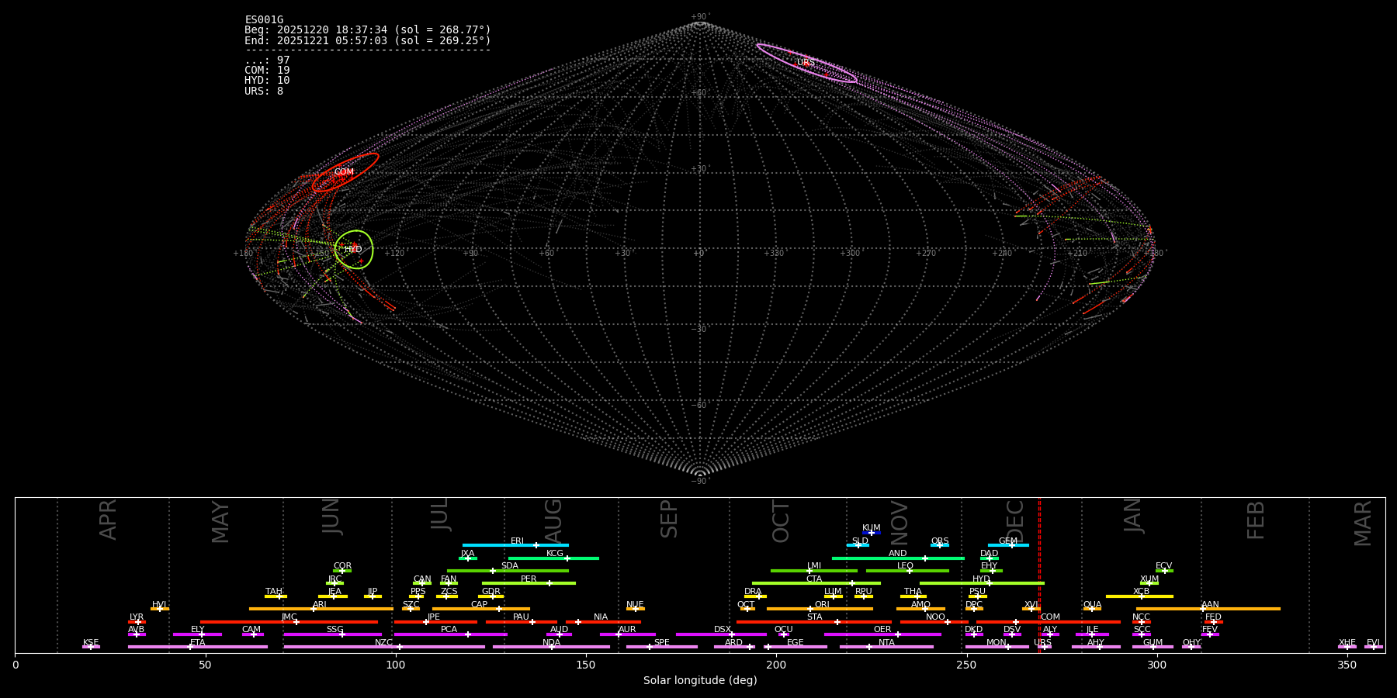Screen dimensions: 1397x698
Task: Click the 'Solar longitude (deg)' axis label
Action: pos(700,680)
